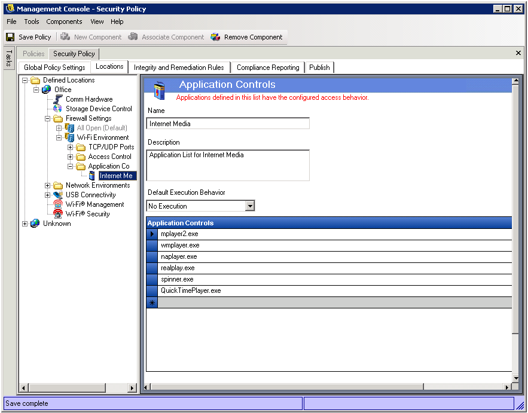Viewport: 528px width, 413px height.
Task: Select the QuickTimePlayer.exe row
Action: [x=329, y=291]
